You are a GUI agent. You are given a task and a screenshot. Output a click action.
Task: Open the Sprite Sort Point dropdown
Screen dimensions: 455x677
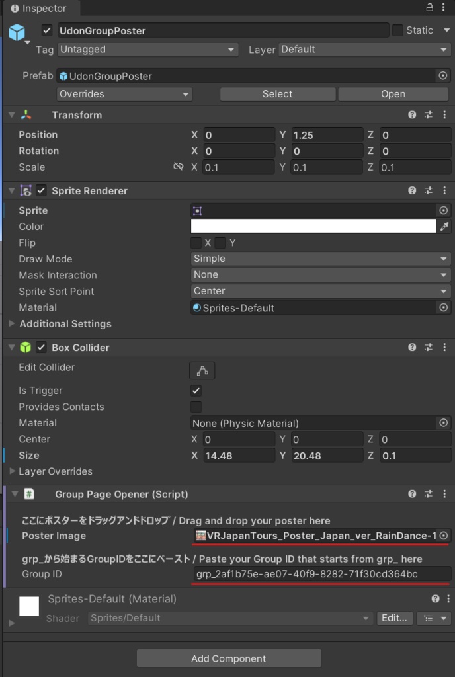tap(321, 291)
